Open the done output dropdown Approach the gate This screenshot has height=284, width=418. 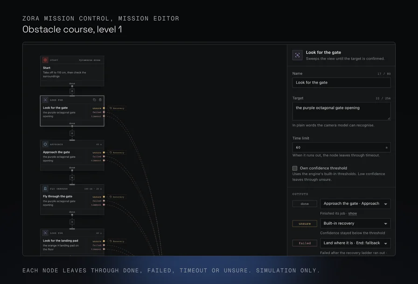[355, 204]
